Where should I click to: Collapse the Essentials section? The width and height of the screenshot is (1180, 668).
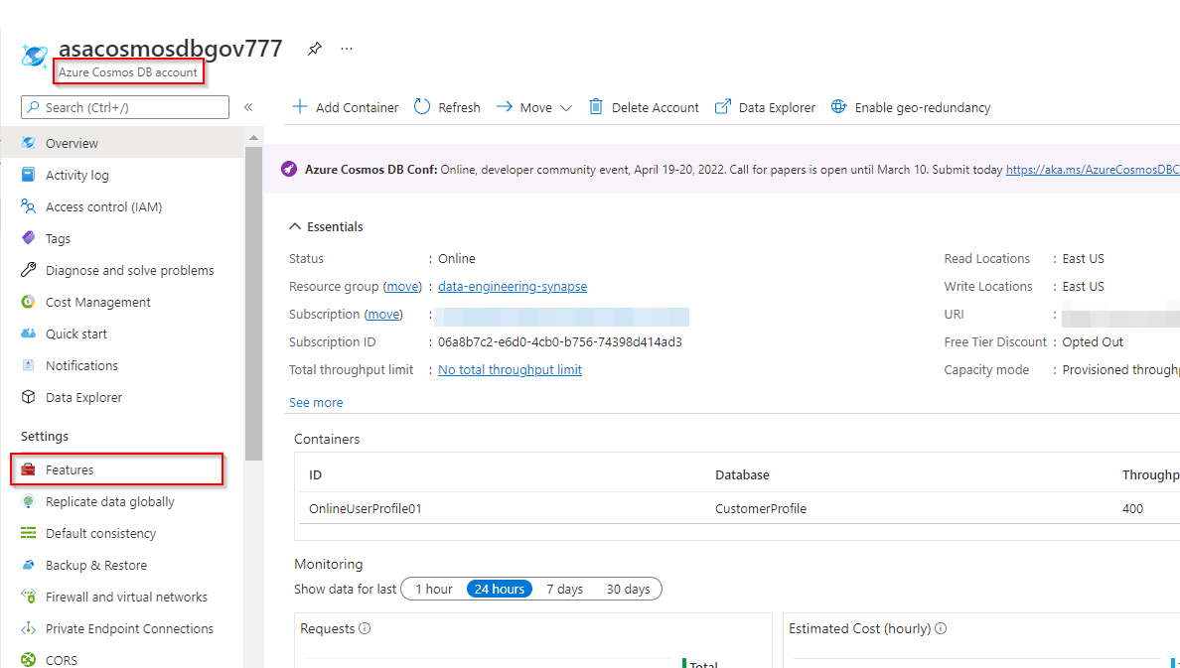[x=295, y=227]
